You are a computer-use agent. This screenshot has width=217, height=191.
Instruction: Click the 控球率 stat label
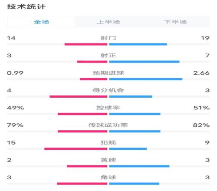click(x=108, y=108)
